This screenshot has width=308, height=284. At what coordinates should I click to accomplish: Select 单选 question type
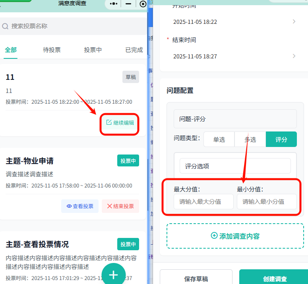tap(219, 139)
